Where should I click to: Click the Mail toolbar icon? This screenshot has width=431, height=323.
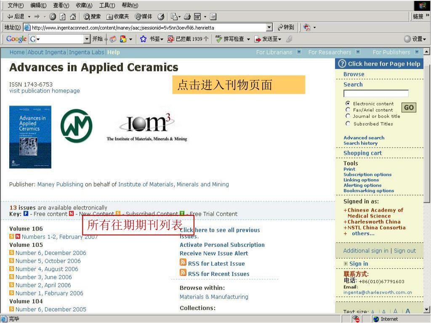[174, 17]
